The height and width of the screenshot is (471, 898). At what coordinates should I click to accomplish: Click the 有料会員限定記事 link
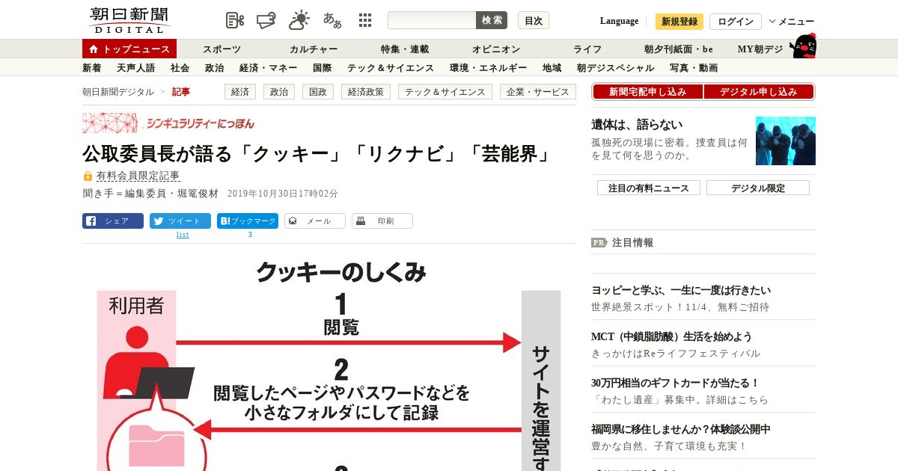coord(138,176)
